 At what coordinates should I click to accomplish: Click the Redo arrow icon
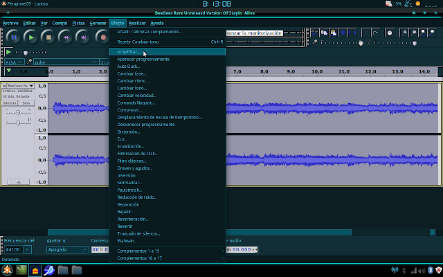tap(376, 33)
